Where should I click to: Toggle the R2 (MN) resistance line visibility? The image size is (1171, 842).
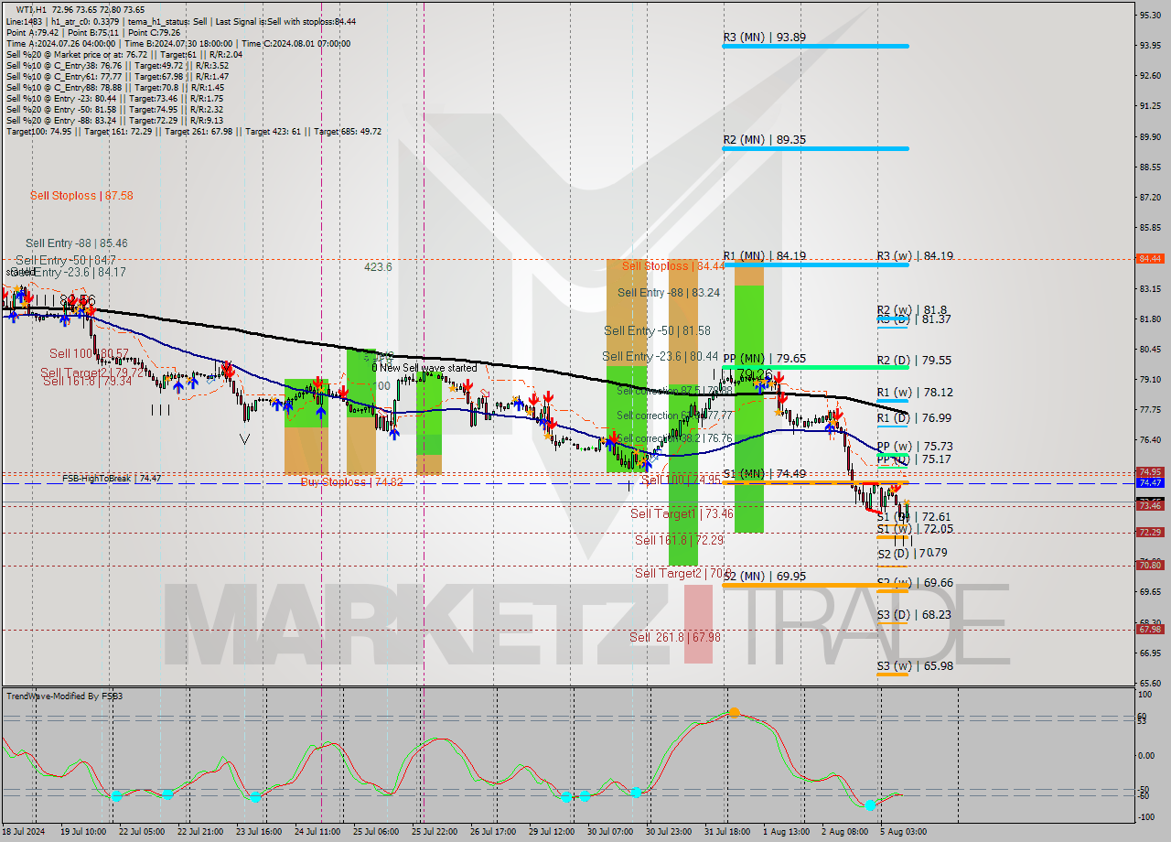pos(814,147)
